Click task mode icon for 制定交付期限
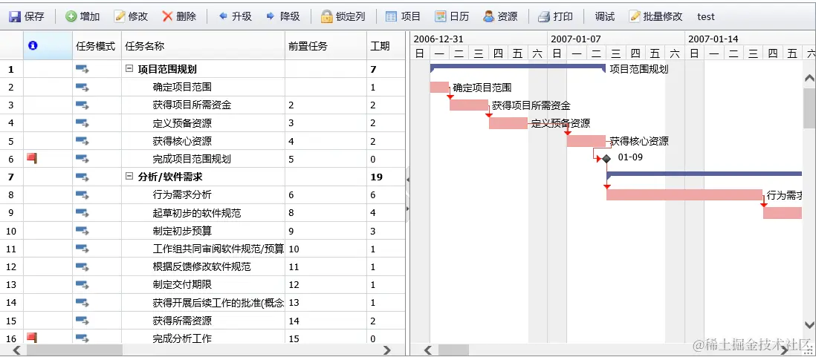Viewport: 816px width, 357px height. 82,284
